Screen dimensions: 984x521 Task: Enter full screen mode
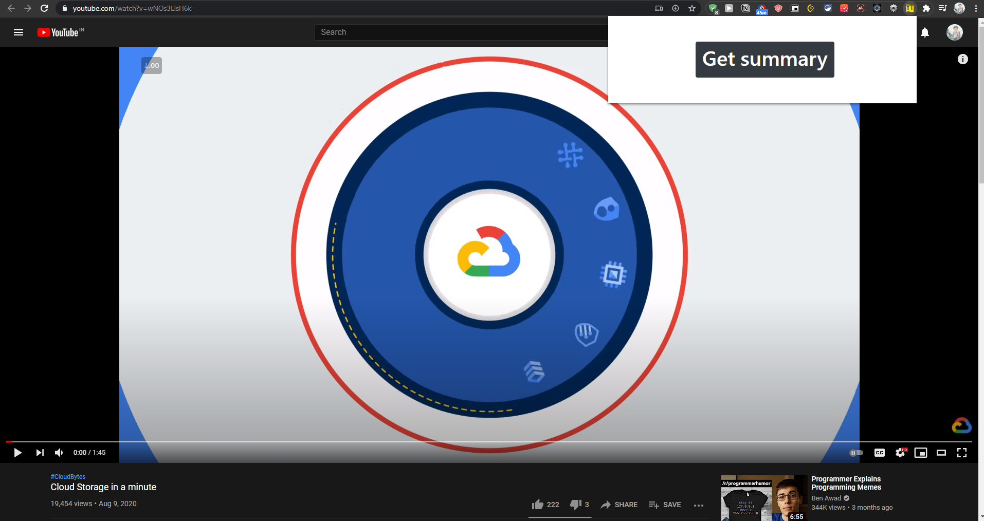(962, 453)
